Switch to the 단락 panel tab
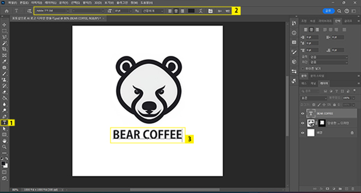The width and height of the screenshot is (361, 193). point(337,21)
